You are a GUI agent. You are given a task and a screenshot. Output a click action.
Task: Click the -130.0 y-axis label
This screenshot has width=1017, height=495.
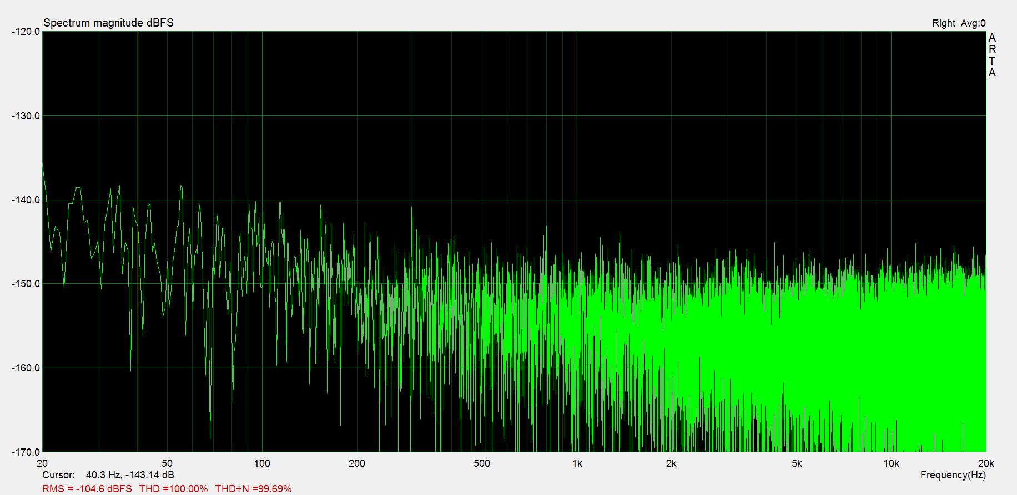pos(26,116)
